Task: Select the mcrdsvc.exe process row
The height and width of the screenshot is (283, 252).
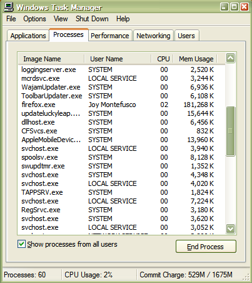Action: point(121,78)
